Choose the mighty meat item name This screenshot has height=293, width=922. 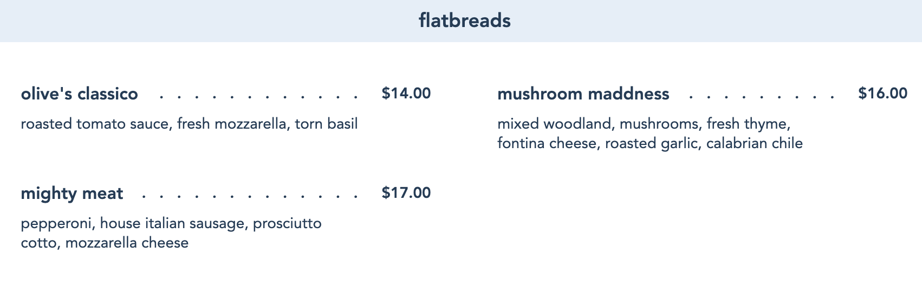coord(72,193)
